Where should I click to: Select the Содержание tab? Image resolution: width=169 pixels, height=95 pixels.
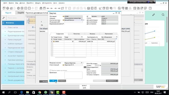[x=60, y=34]
